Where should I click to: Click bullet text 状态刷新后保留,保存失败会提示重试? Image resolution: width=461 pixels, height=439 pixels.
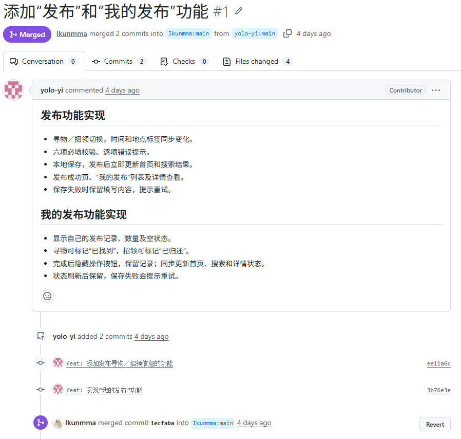[x=116, y=276]
